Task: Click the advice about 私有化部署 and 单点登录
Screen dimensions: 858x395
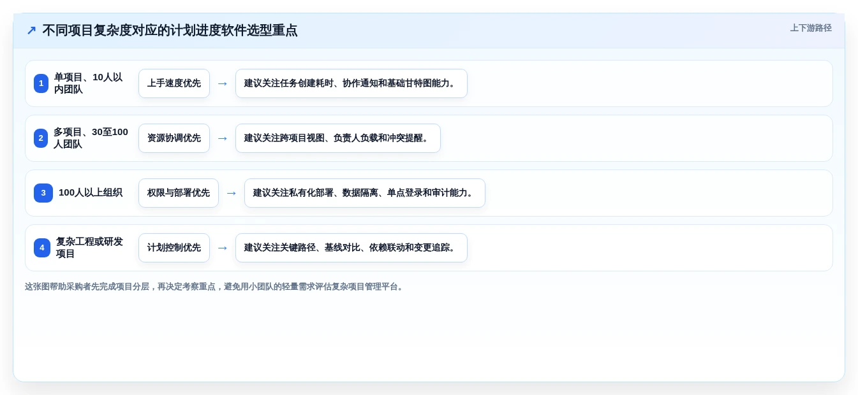Action: pos(365,193)
